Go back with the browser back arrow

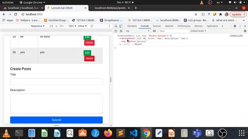[4, 14]
